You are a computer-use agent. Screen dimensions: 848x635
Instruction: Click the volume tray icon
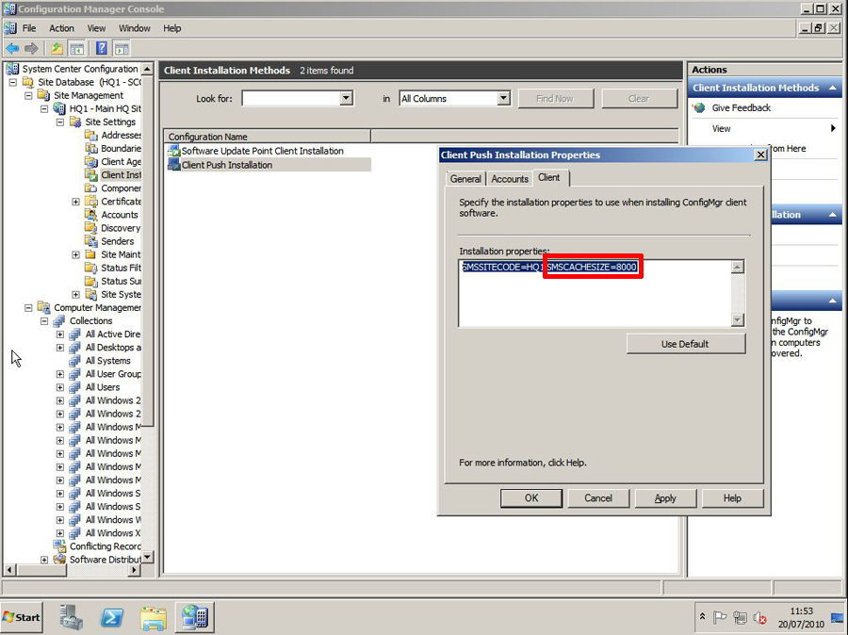tap(759, 617)
